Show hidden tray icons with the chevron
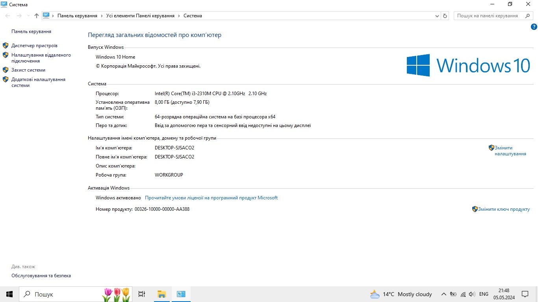This screenshot has width=538, height=302. coord(444,294)
